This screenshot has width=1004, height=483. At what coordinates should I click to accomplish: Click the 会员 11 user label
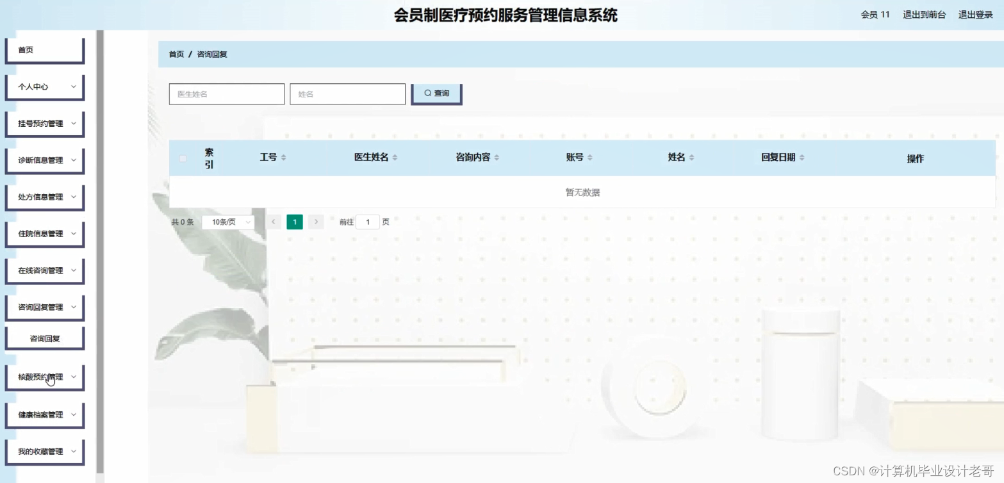[875, 15]
